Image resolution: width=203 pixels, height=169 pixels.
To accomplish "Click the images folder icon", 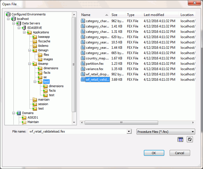I will click(40, 59).
